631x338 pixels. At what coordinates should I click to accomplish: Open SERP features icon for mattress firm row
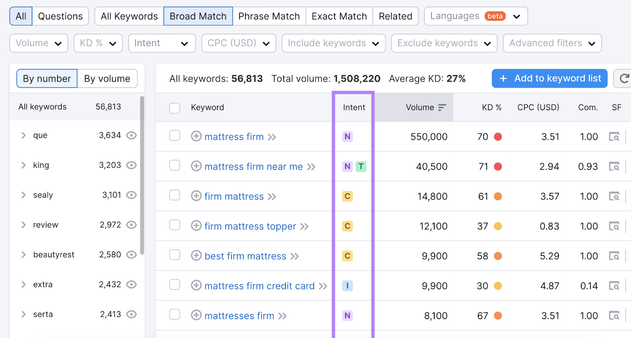click(x=614, y=137)
